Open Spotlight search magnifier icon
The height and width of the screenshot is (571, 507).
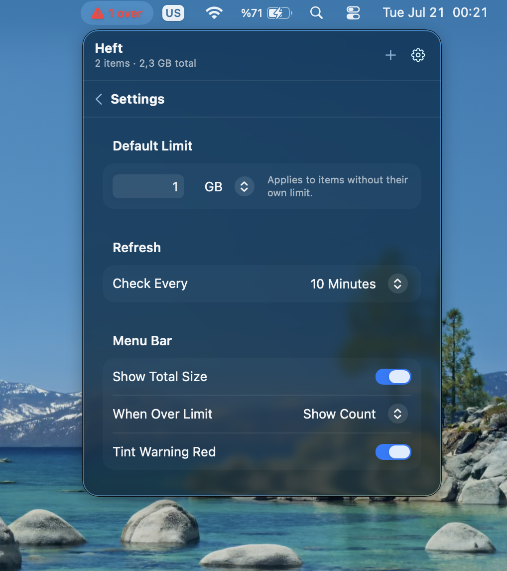(316, 13)
